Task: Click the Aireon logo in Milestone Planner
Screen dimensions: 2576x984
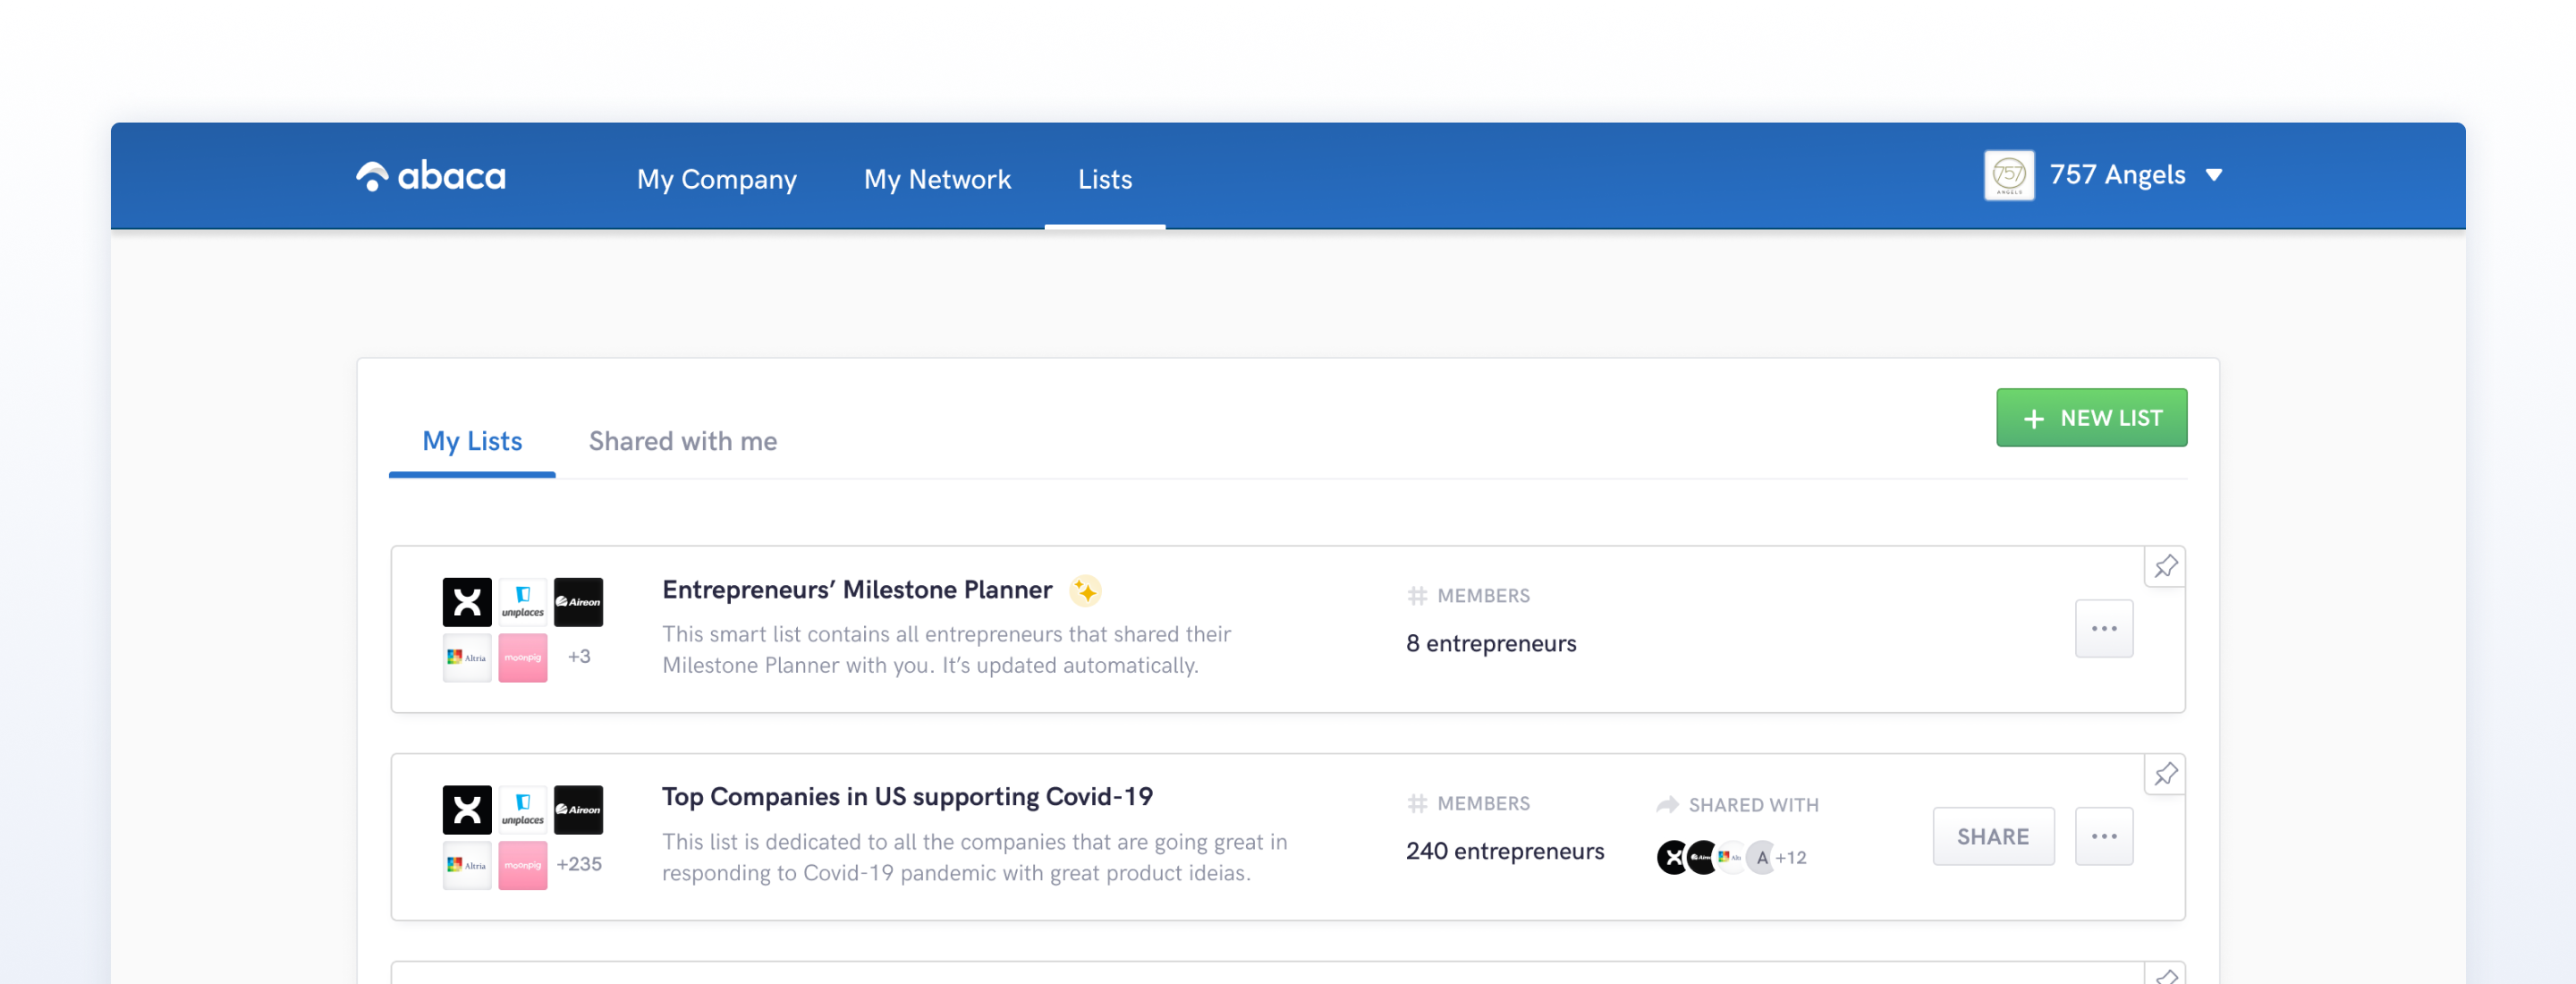Action: (x=578, y=602)
